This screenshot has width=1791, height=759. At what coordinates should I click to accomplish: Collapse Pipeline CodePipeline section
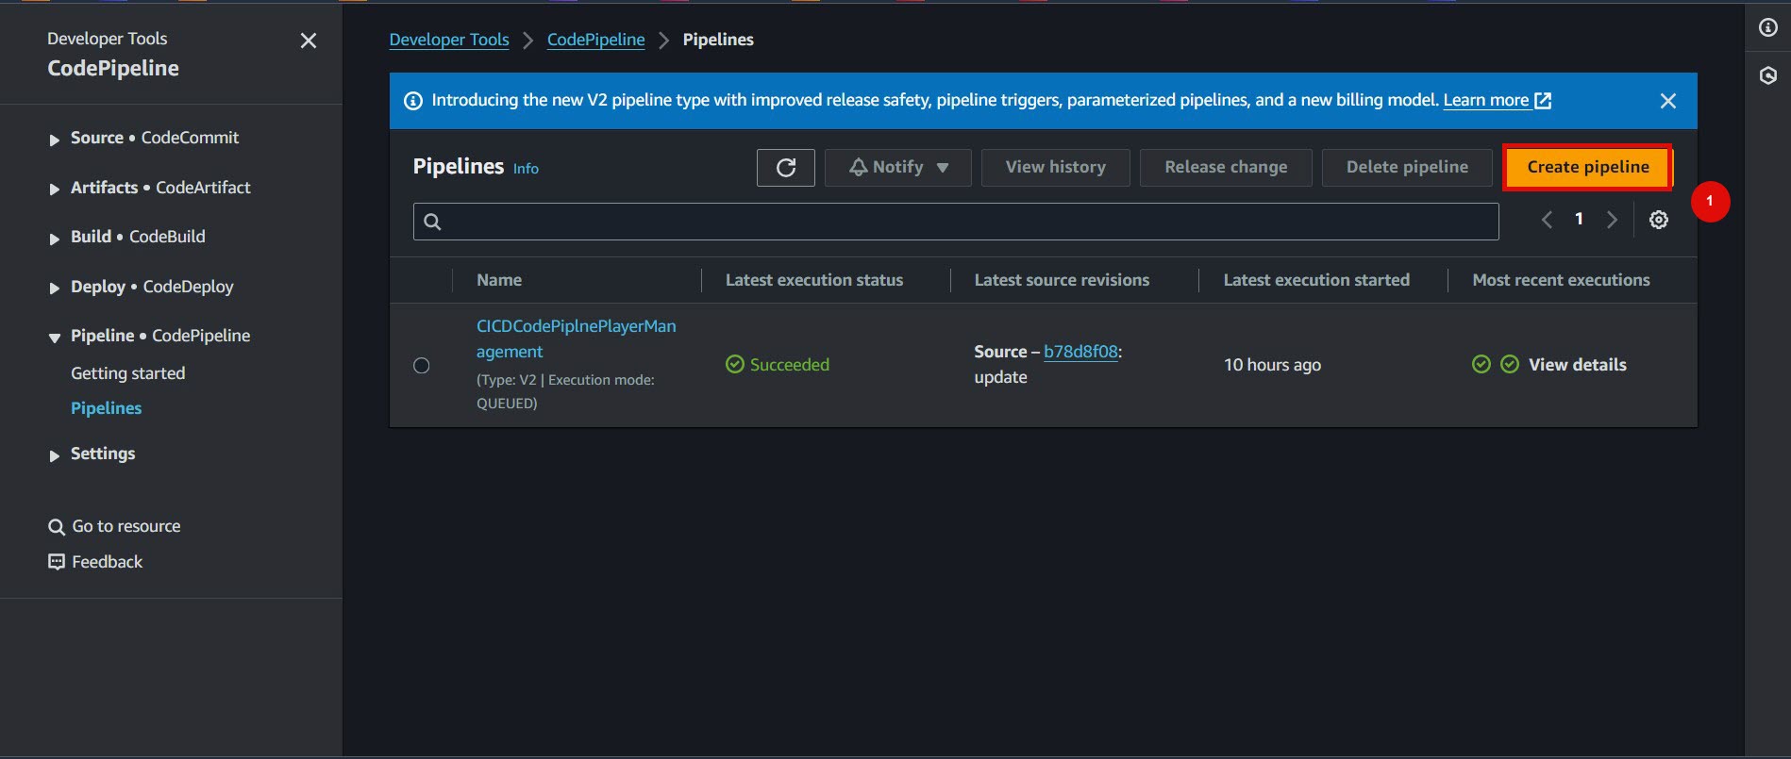click(x=55, y=338)
